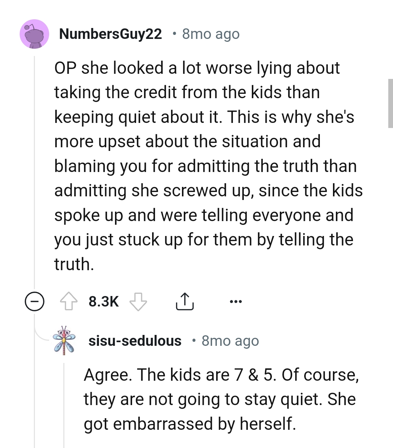This screenshot has width=393, height=448.
Task: Click sisu-sedulous's dragonfly avatar
Action: [x=64, y=340]
